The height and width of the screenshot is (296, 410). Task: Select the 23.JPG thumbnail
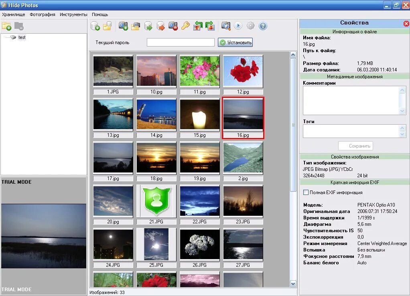pos(243,201)
